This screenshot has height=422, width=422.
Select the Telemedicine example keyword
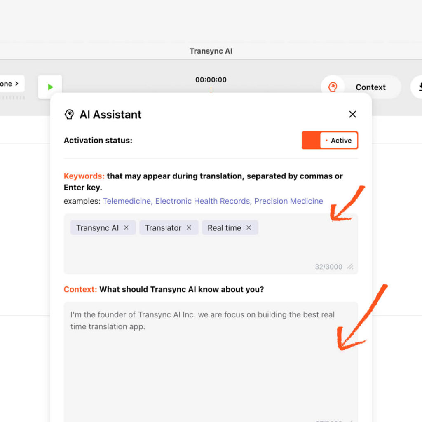[x=127, y=201]
